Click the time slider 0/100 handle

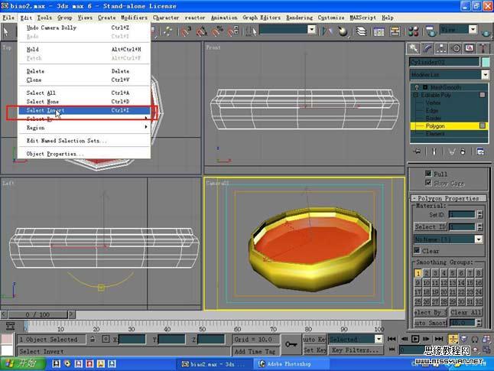coord(37,314)
